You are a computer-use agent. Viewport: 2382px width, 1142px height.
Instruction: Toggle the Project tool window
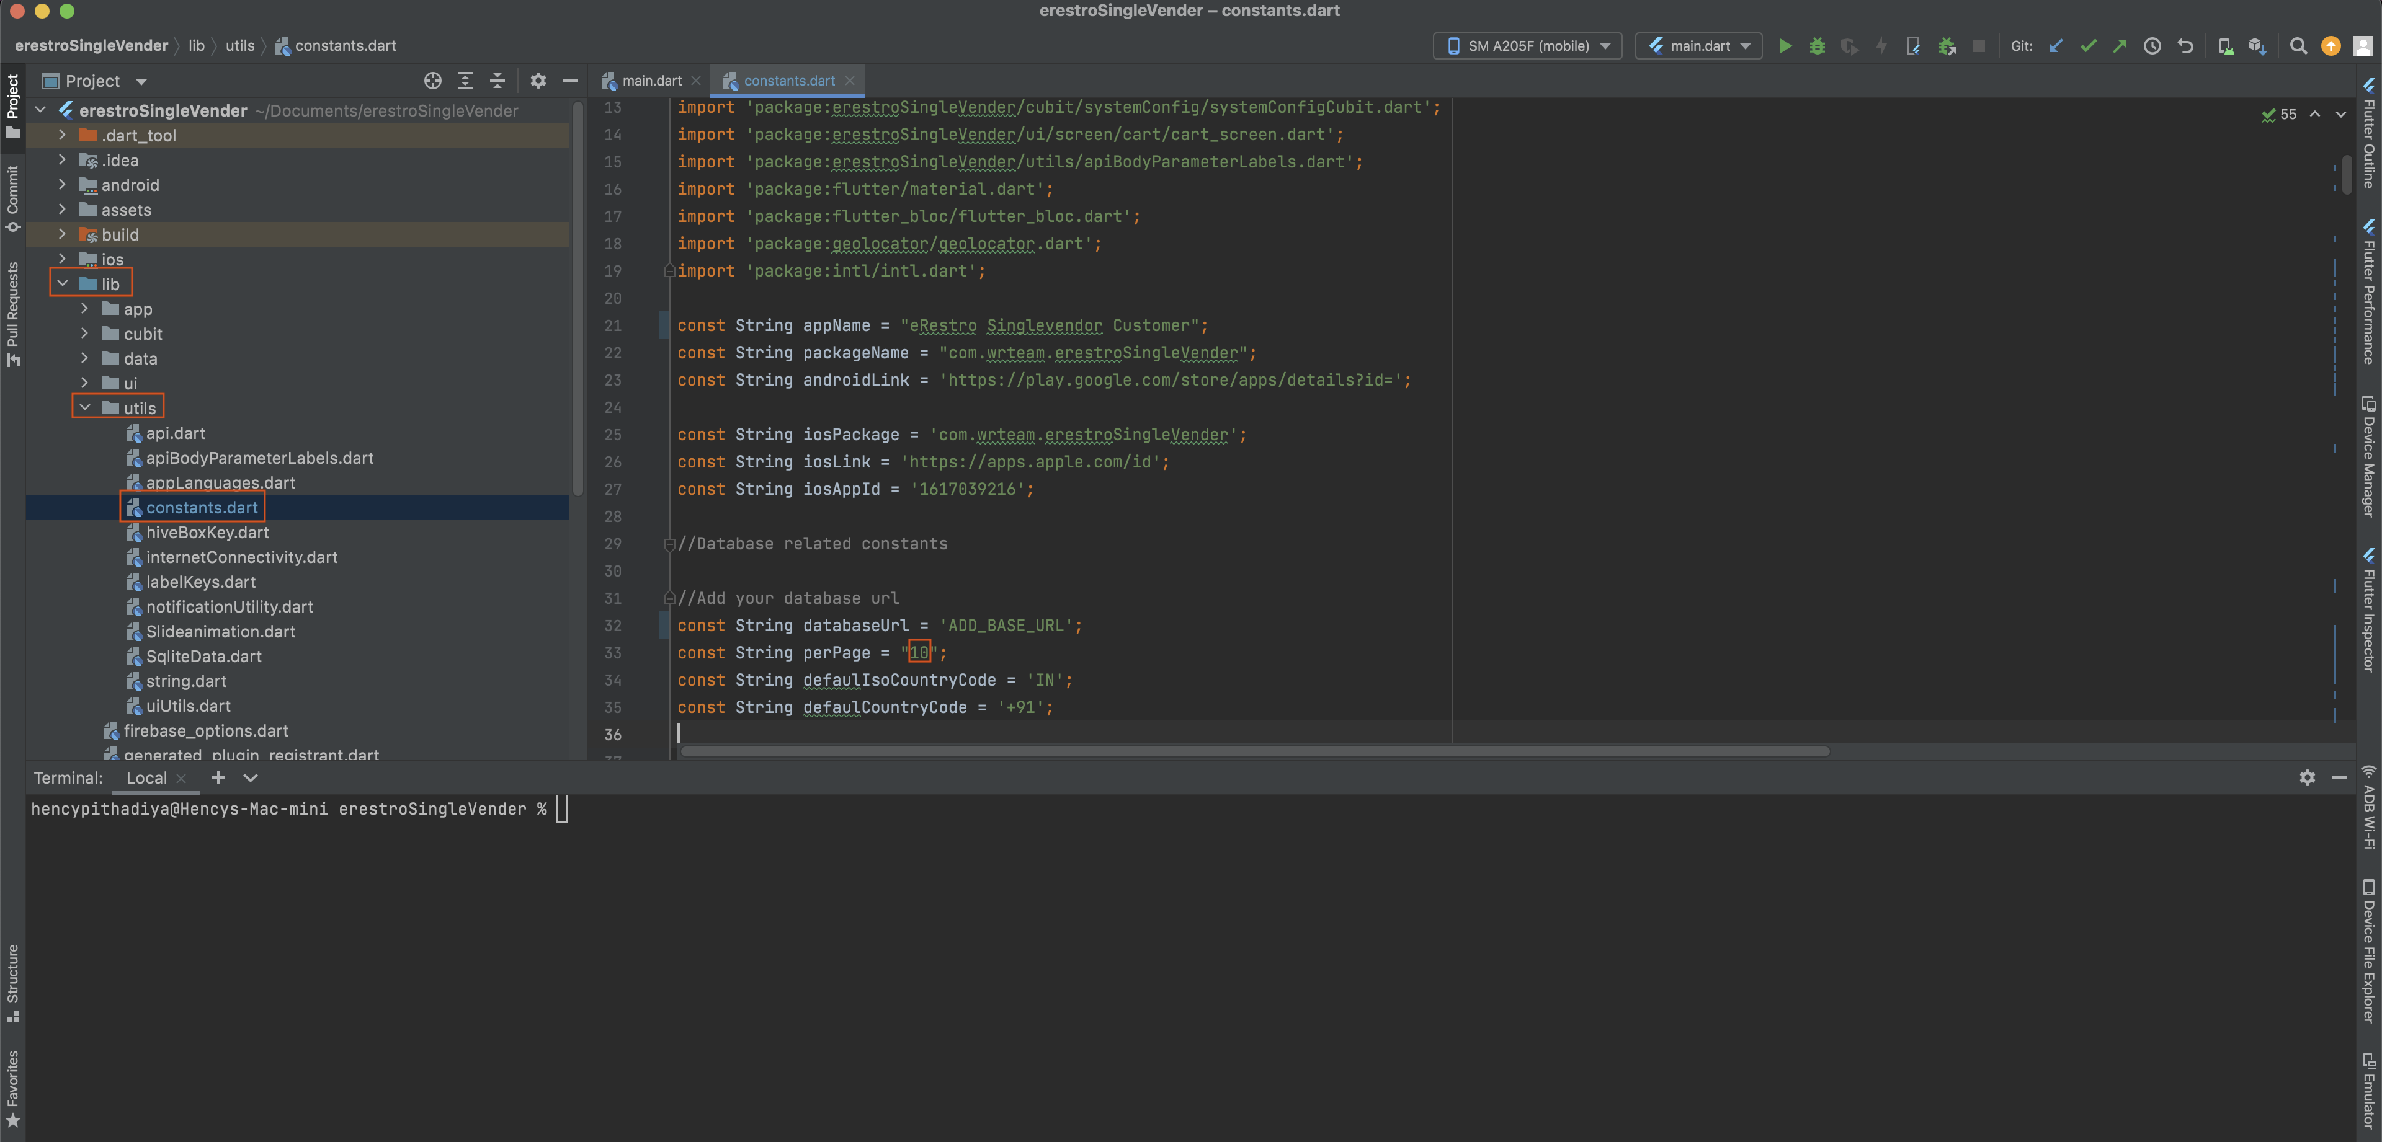click(13, 107)
